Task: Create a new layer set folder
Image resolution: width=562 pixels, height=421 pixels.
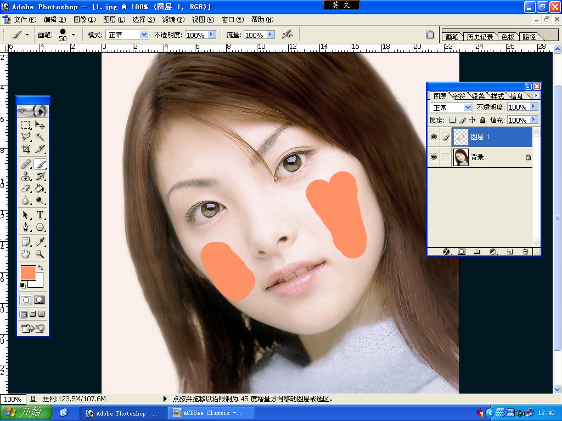Action: click(477, 252)
